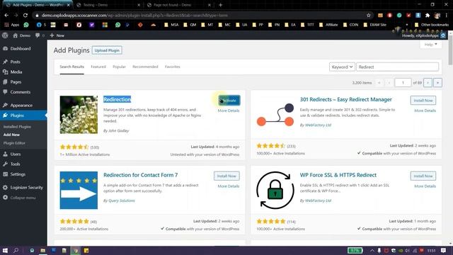Collapse the WordPress sidebar menu
The width and height of the screenshot is (453, 255).
point(23,198)
